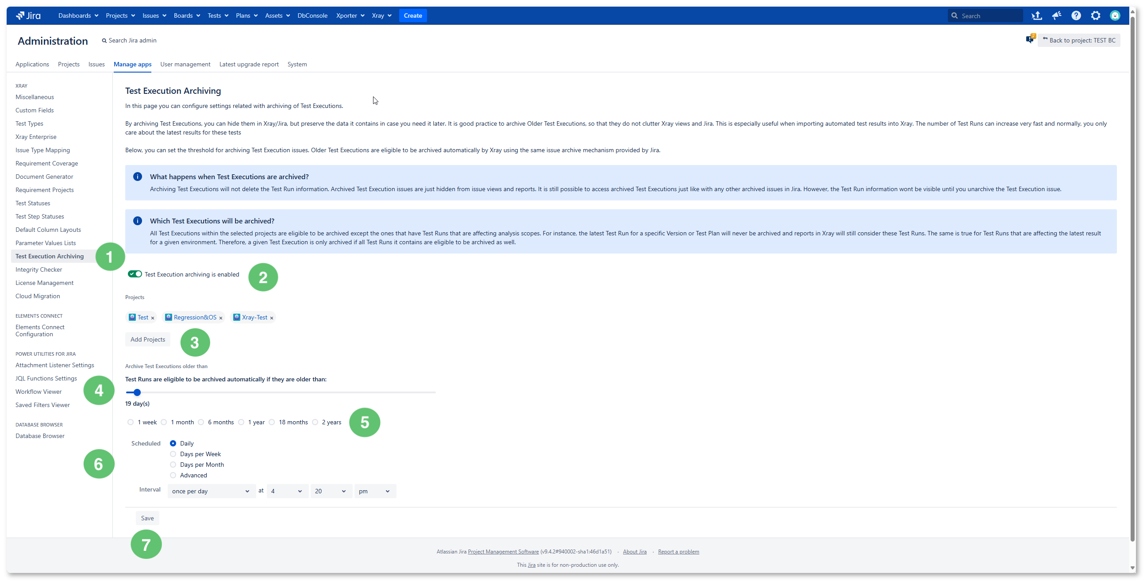This screenshot has height=584, width=1147.
Task: Open the 'once per day' interval dropdown
Action: point(212,491)
